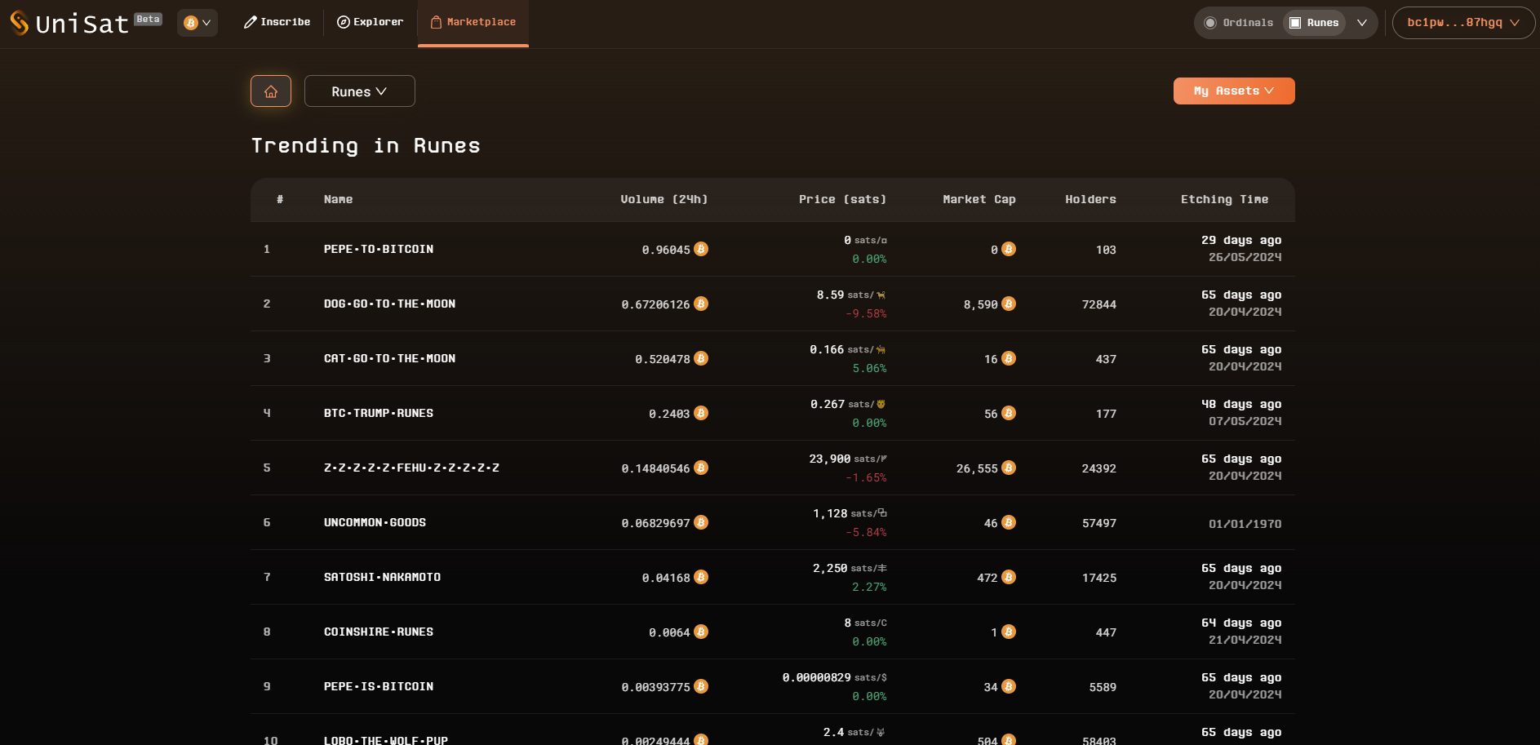Open COINSHIRE•RUNES rune

379,632
